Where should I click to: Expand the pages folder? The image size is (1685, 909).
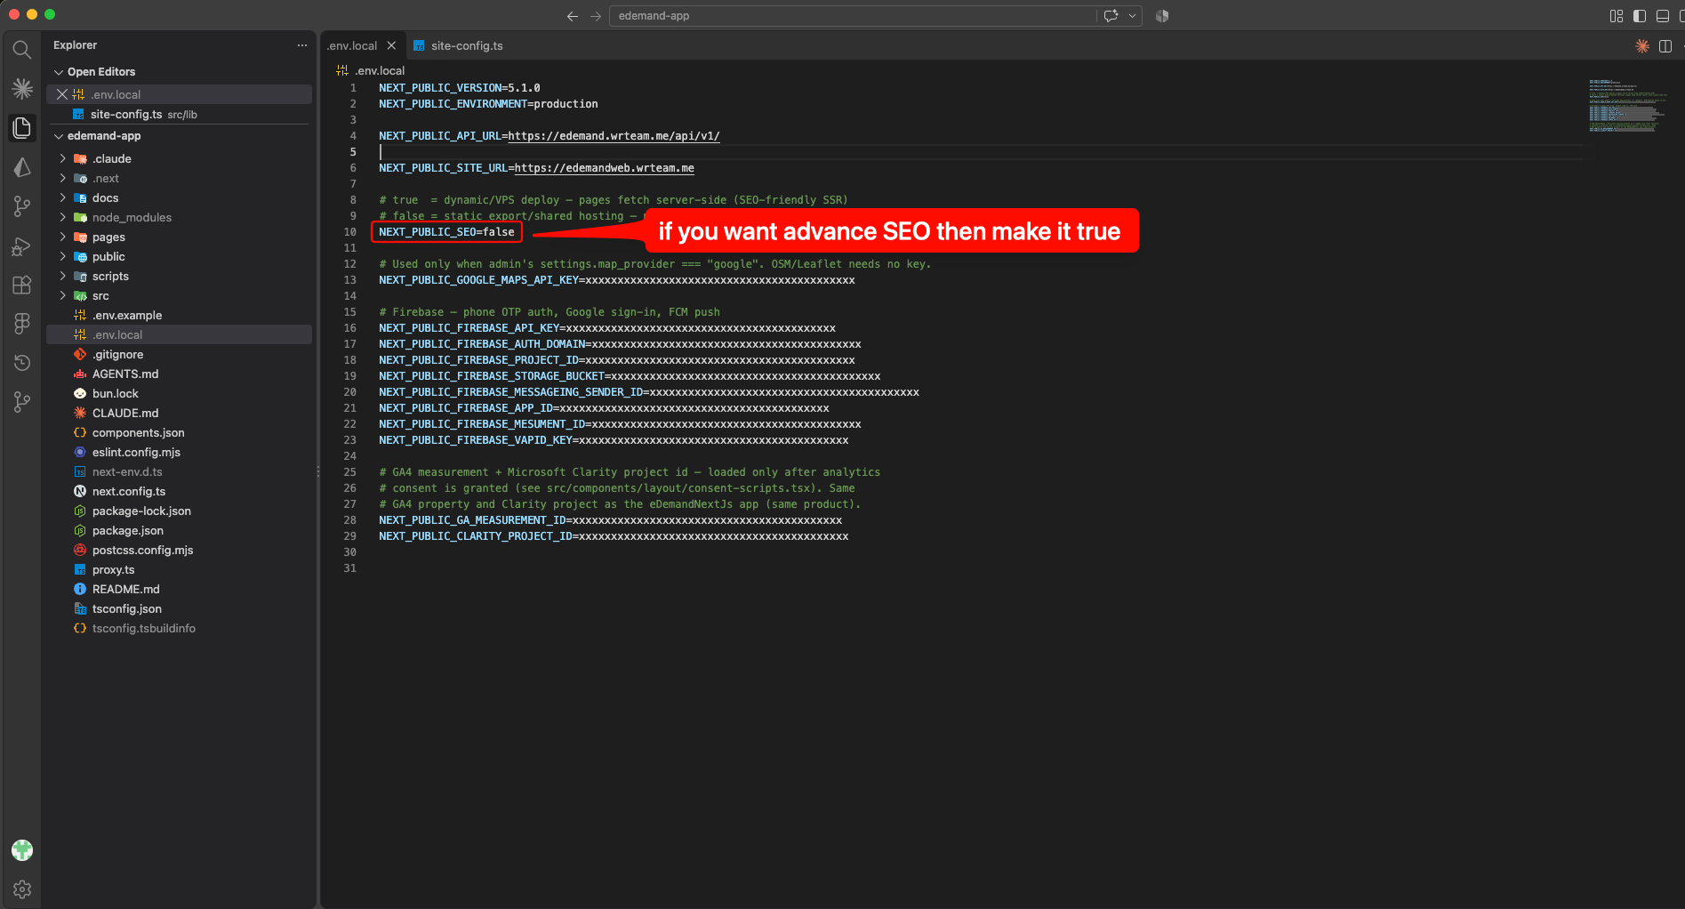62,237
